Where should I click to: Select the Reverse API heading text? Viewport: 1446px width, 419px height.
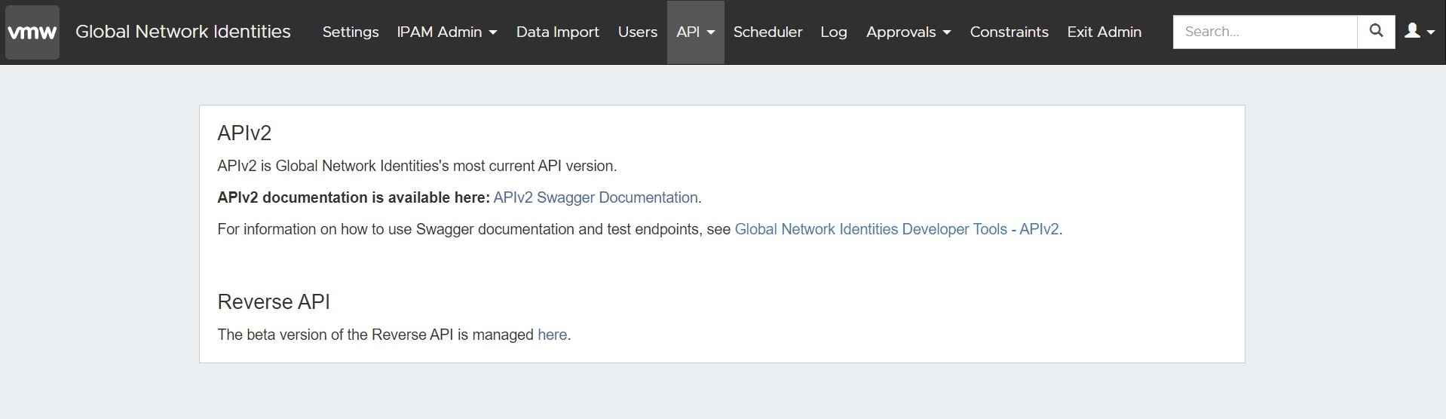[x=274, y=302]
